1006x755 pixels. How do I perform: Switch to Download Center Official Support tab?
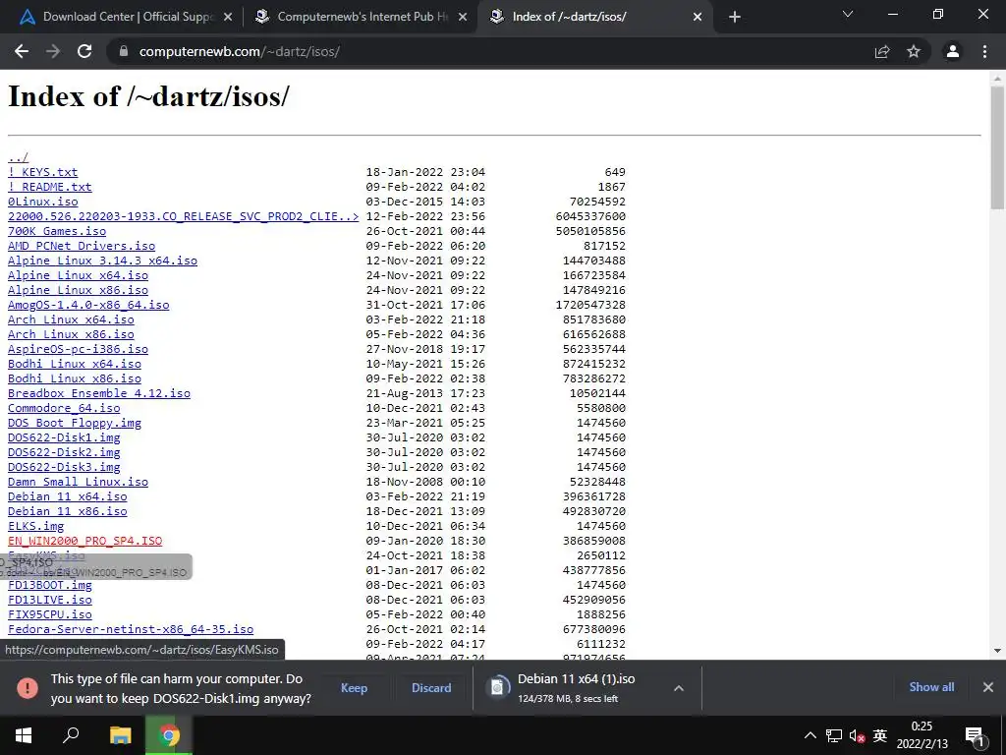click(x=122, y=18)
